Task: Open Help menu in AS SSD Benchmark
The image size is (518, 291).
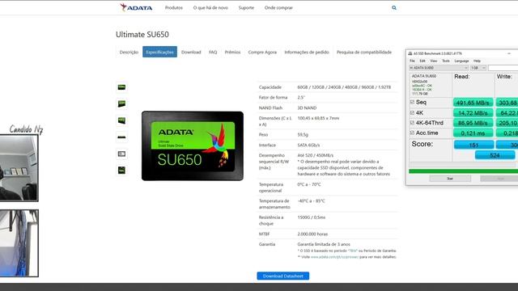Action: 477,61
